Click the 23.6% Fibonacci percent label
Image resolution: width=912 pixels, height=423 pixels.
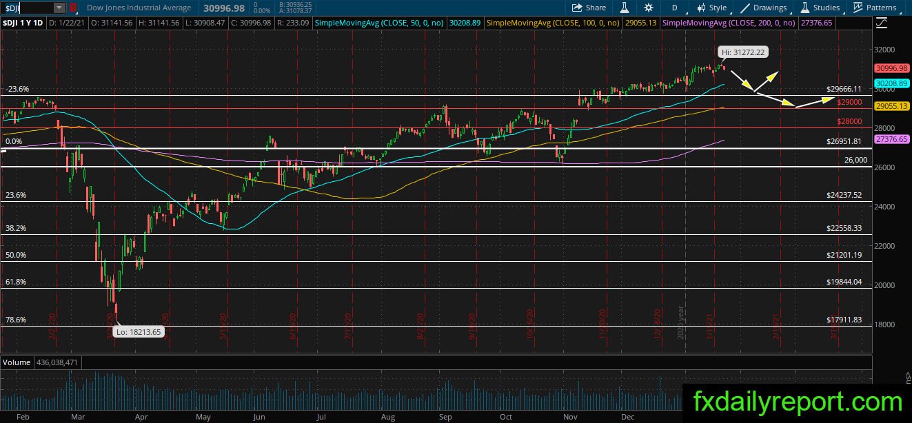pos(15,195)
